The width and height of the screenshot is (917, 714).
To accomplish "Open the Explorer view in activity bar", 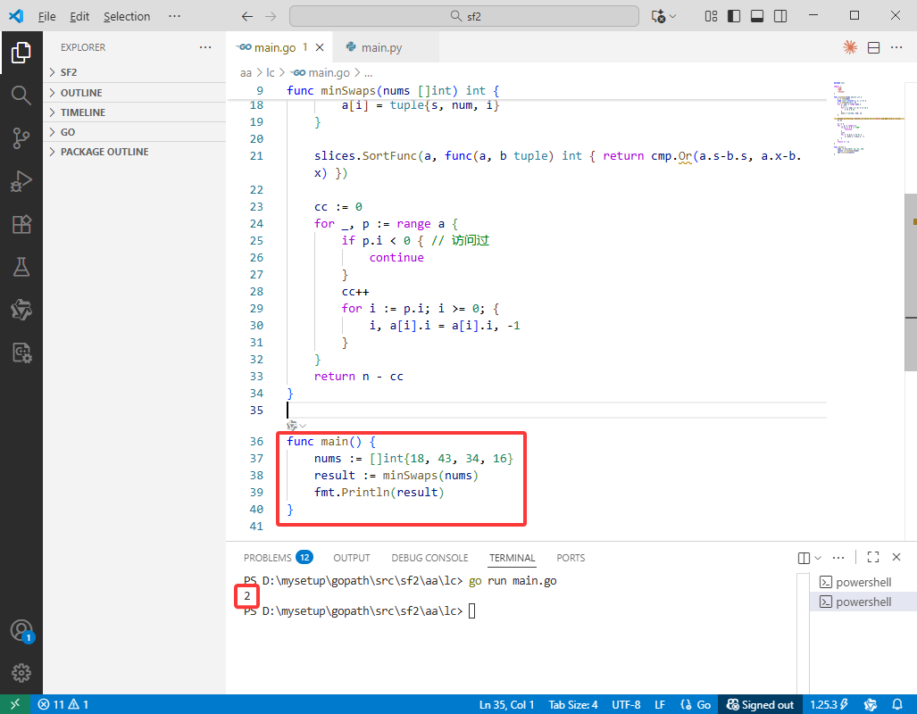I will pos(21,53).
